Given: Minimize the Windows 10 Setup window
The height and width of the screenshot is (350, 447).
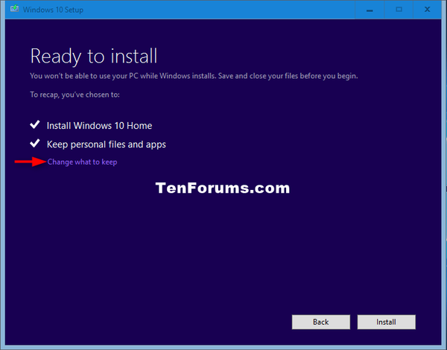Looking at the screenshot, I should 366,10.
